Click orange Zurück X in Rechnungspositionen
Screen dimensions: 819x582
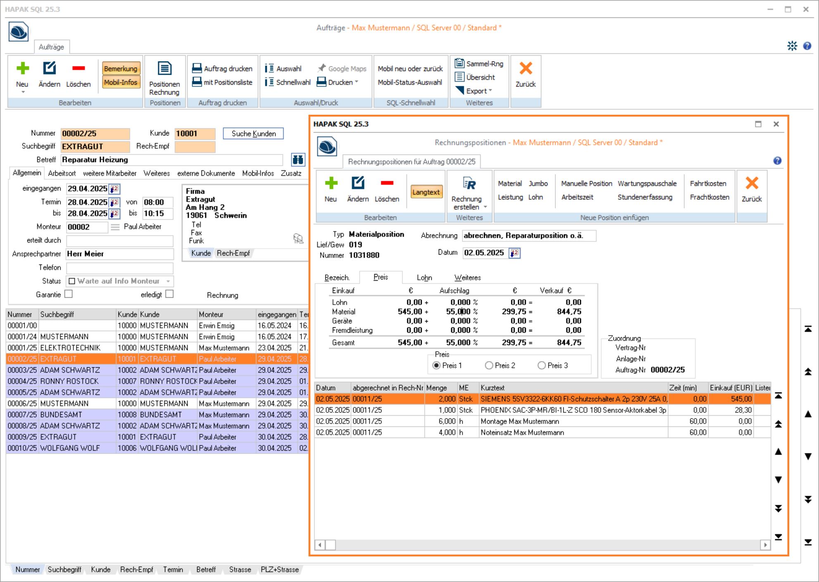752,183
